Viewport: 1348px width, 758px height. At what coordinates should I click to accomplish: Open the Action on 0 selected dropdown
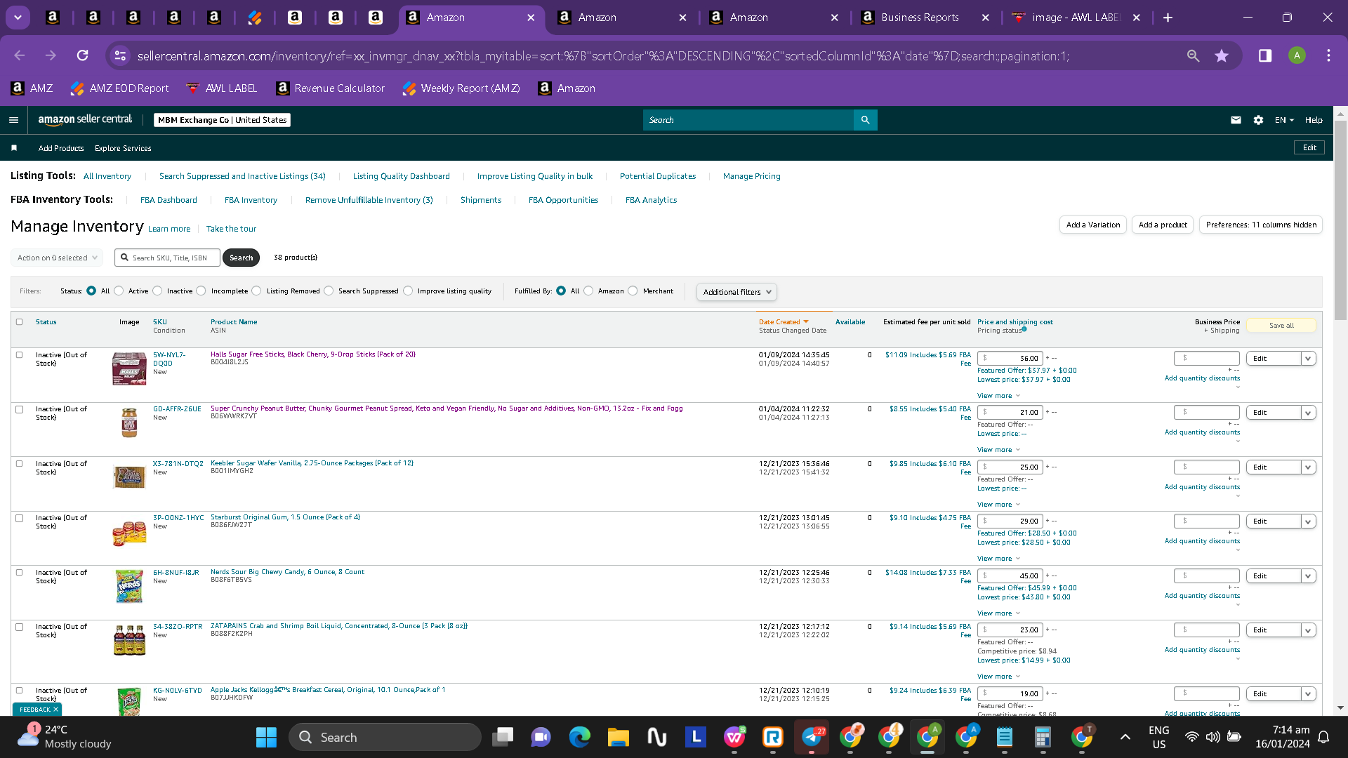point(57,258)
